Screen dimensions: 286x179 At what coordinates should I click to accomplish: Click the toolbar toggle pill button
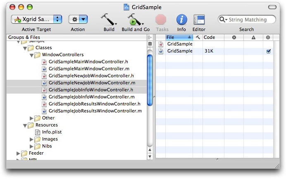272,7
